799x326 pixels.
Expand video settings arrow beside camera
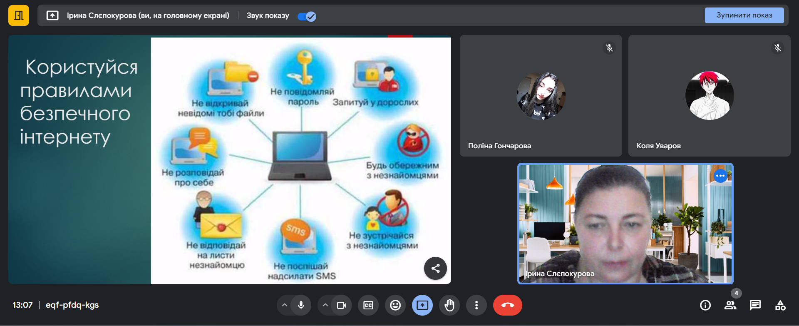pyautogui.click(x=325, y=305)
